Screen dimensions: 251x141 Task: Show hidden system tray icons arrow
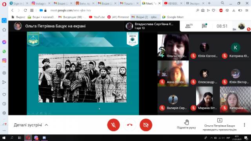211,138
